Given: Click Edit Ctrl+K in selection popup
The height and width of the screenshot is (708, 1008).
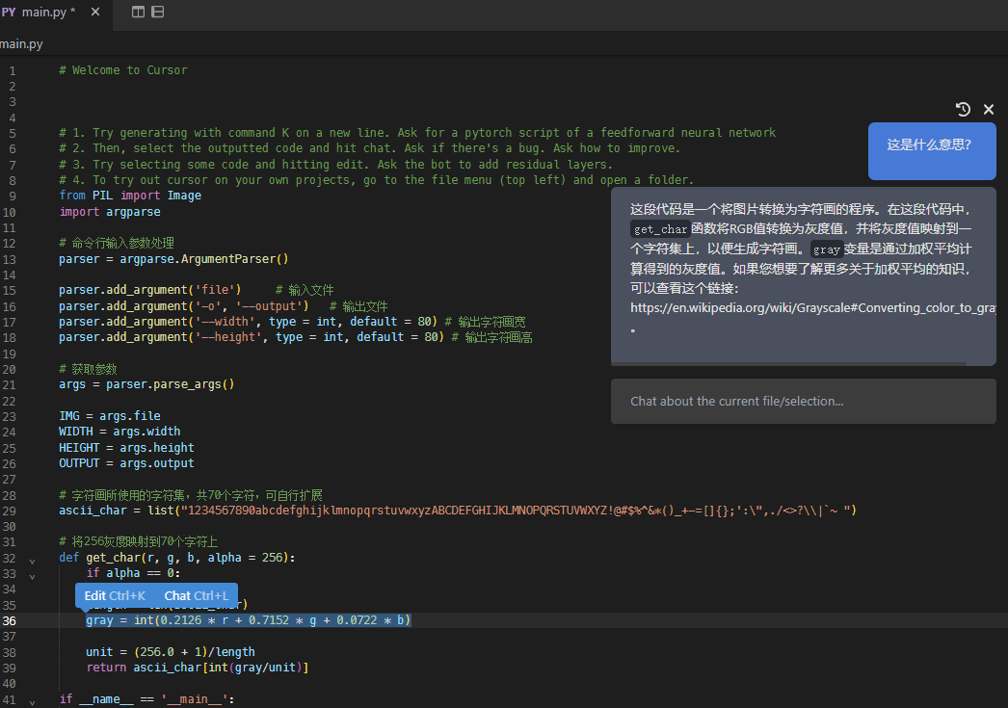Looking at the screenshot, I should [x=115, y=595].
